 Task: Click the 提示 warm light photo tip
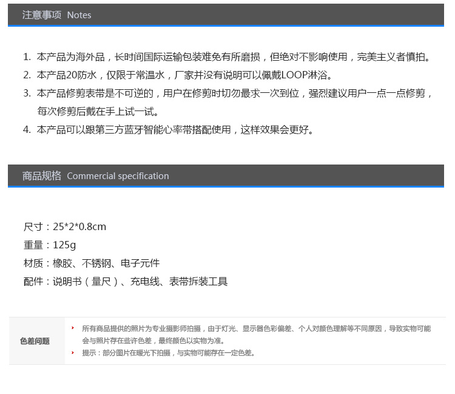(x=169, y=353)
